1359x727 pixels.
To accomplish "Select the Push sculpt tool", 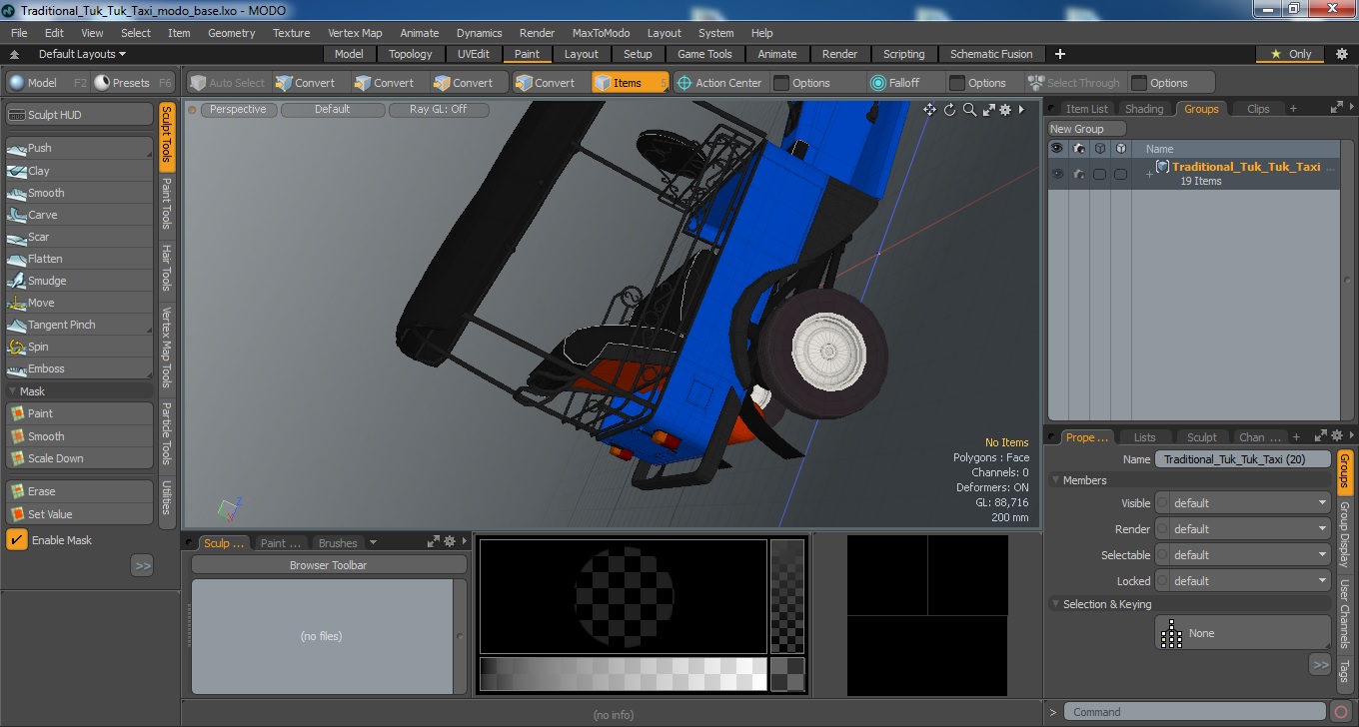I will point(80,148).
